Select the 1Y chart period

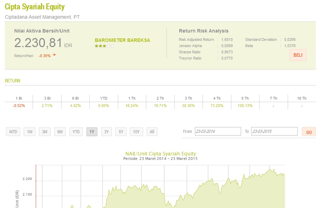[x=92, y=132]
